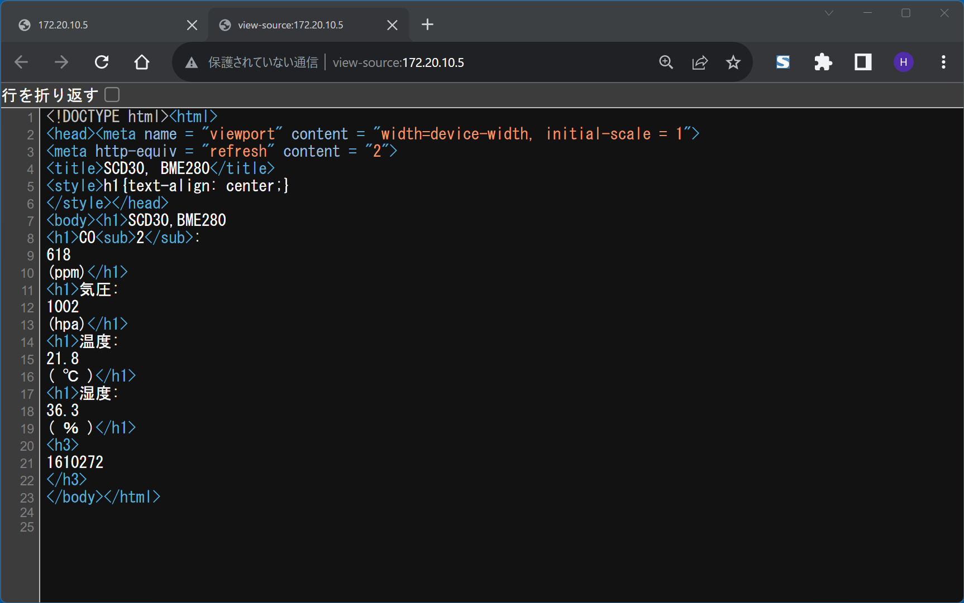Bookmark this page with the star
The width and height of the screenshot is (964, 603).
tap(733, 62)
